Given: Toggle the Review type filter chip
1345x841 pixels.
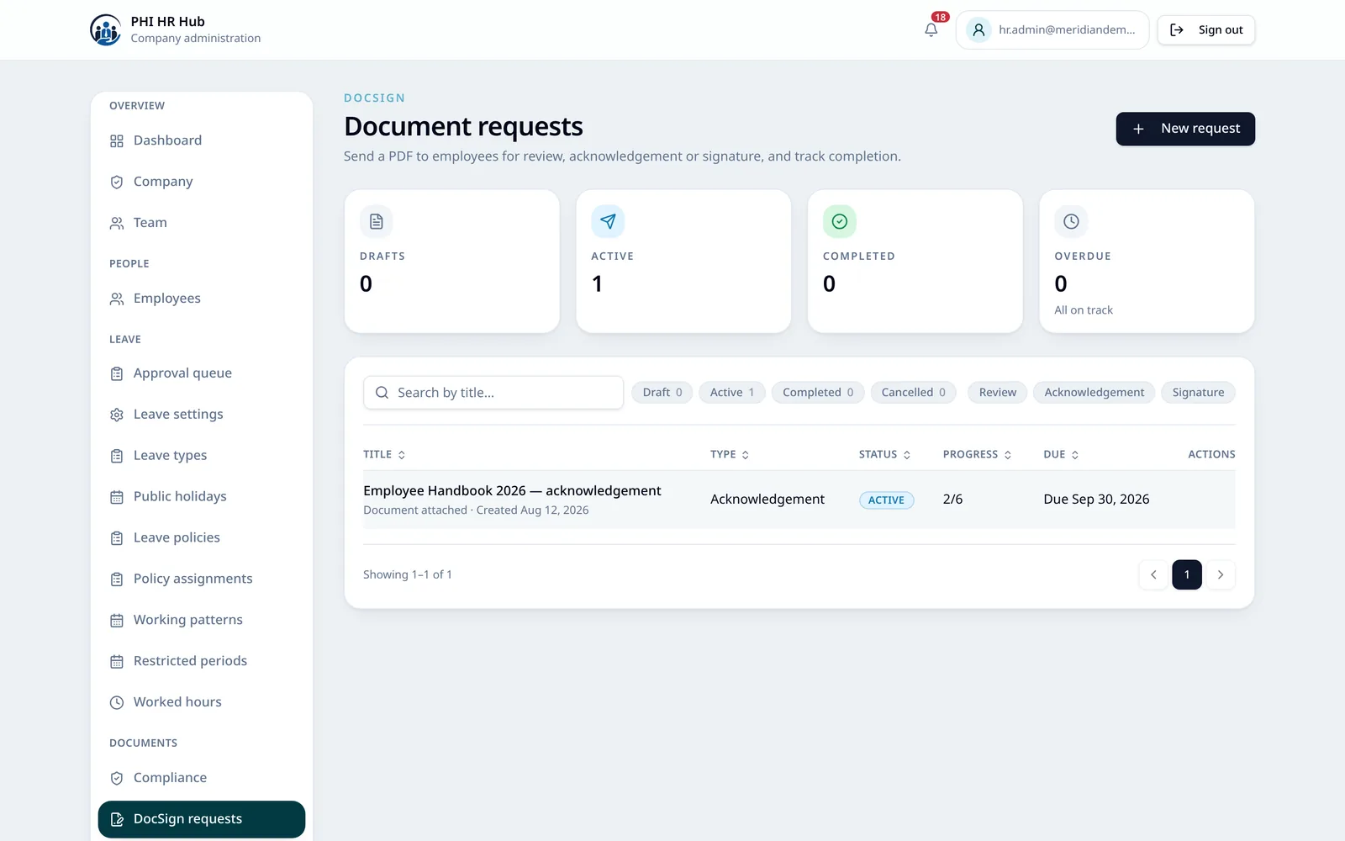Looking at the screenshot, I should (x=998, y=393).
